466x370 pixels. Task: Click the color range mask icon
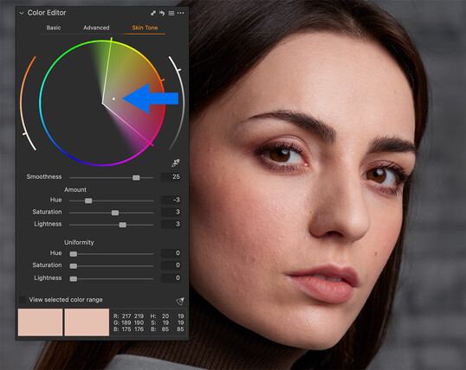point(180,301)
